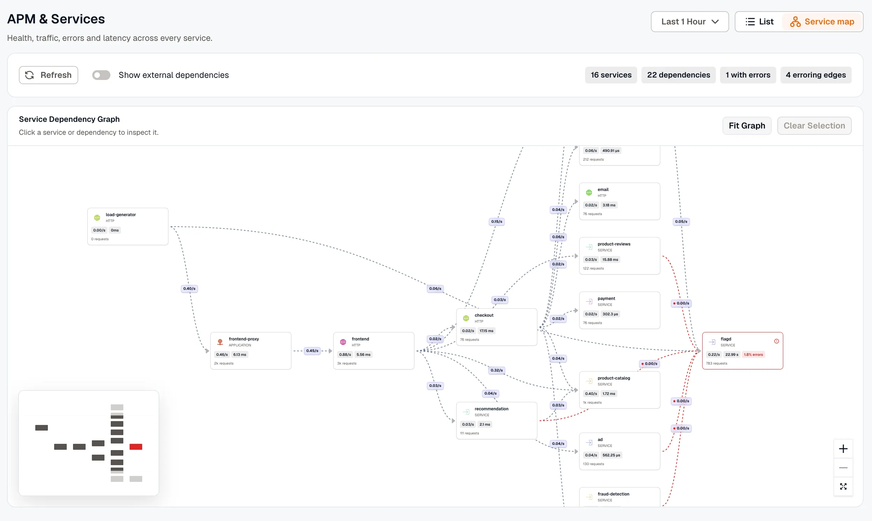This screenshot has height=521, width=872.
Task: Toggle Show external dependencies switch
Action: click(x=101, y=75)
